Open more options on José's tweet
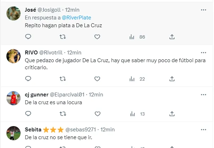 pos(203,9)
